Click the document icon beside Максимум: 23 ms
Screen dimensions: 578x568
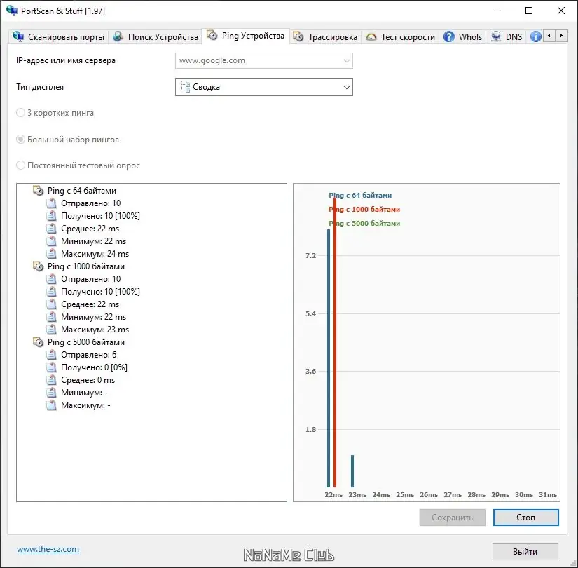[52, 330]
